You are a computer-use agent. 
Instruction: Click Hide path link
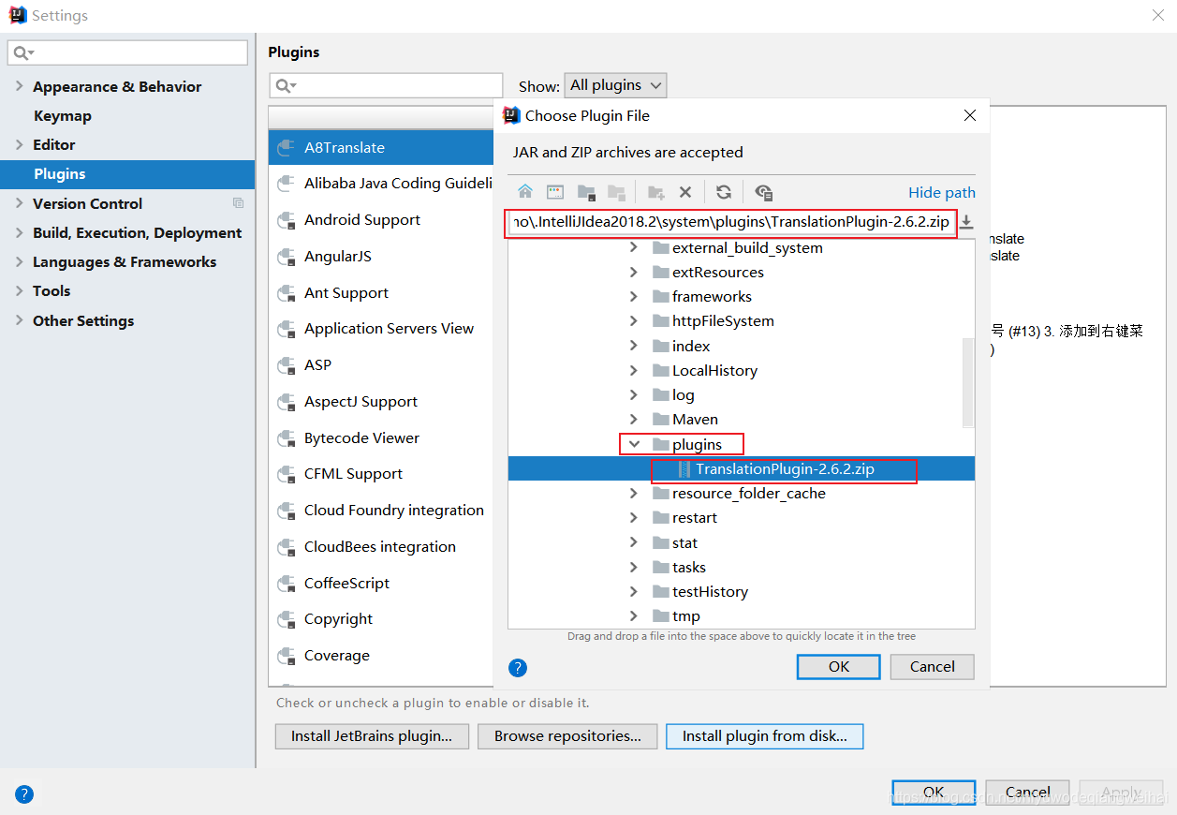942,192
